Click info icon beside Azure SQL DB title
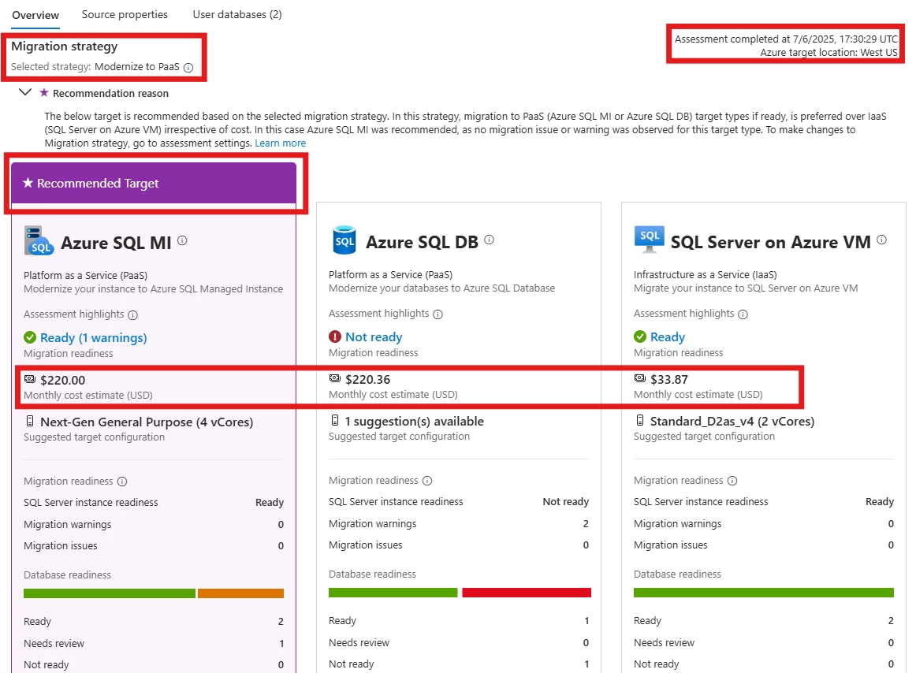Viewport: 916px width, 673px height. click(x=489, y=240)
